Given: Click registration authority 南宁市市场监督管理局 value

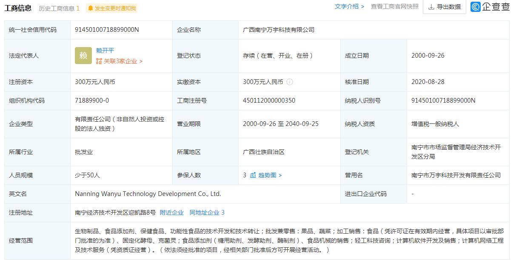Looking at the screenshot, I should 456,152.
